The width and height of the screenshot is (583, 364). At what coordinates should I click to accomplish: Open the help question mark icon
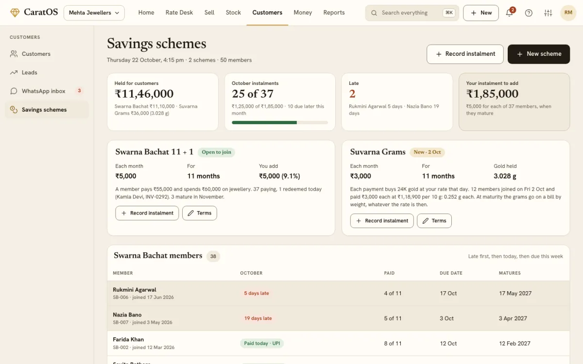pyautogui.click(x=529, y=13)
